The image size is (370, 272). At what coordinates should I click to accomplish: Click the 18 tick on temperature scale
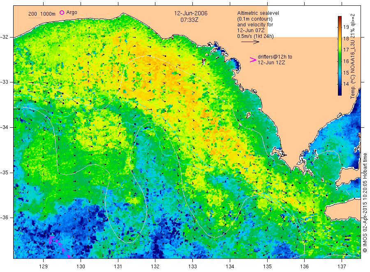(346, 39)
